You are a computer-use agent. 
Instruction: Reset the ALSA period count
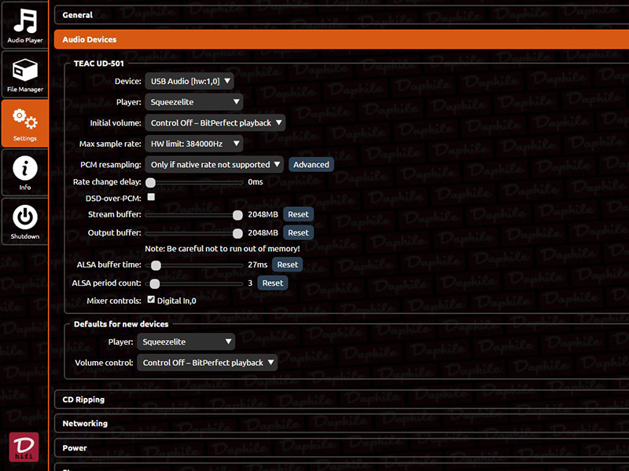coord(272,283)
